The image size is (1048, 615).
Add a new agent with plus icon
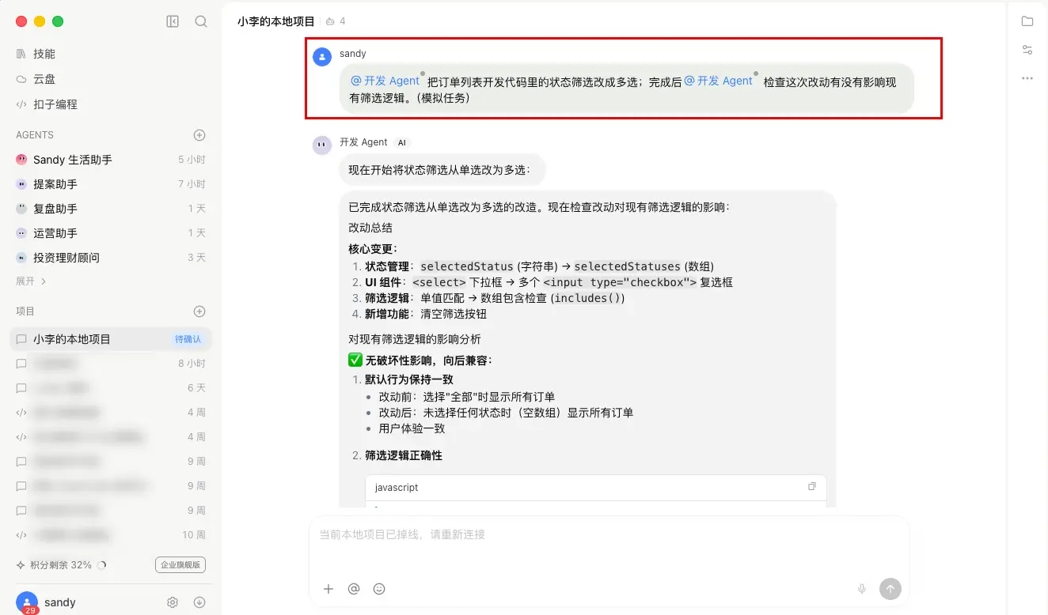[x=199, y=135]
